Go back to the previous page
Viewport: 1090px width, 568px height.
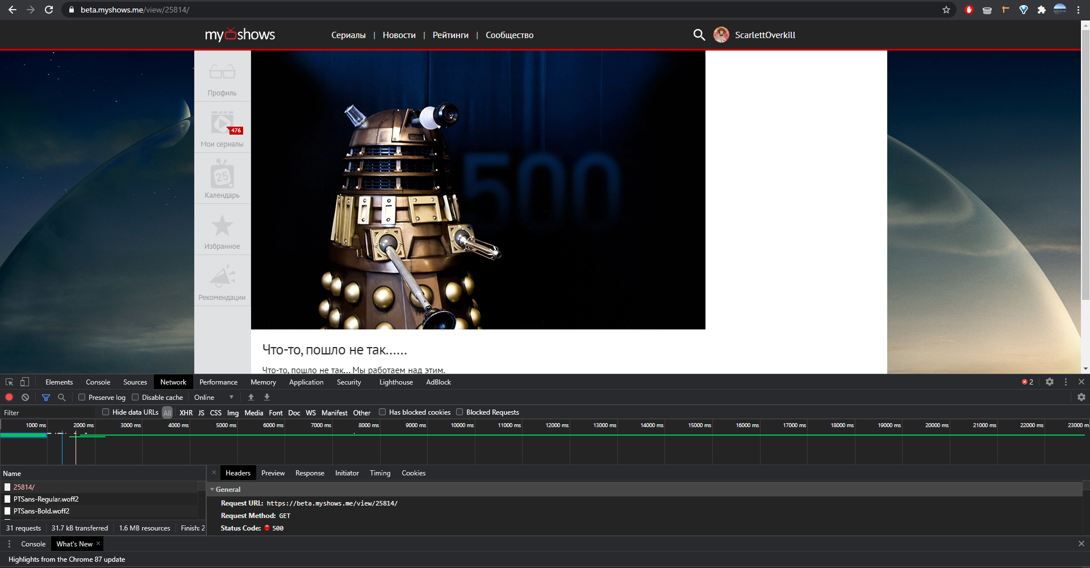12,10
